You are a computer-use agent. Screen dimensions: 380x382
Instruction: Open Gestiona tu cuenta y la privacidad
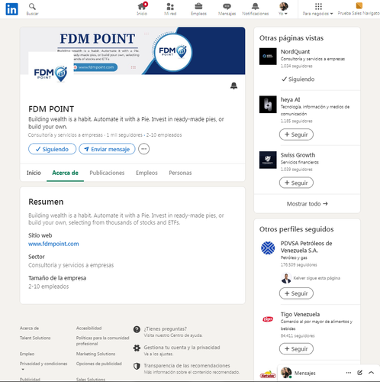[182, 348]
